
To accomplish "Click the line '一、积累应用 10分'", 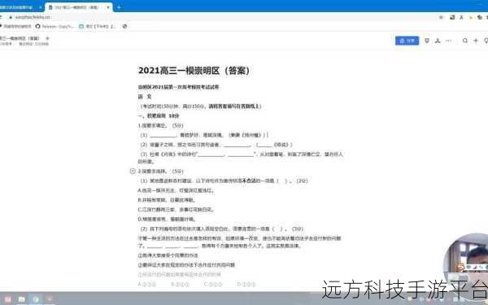I will 159,115.
